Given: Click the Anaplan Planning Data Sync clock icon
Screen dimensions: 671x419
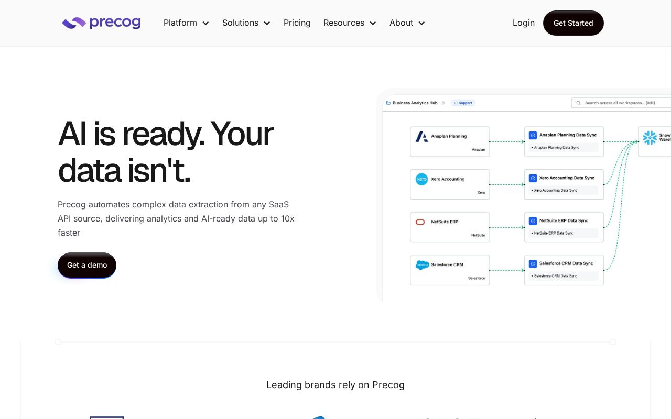Looking at the screenshot, I should point(533,135).
